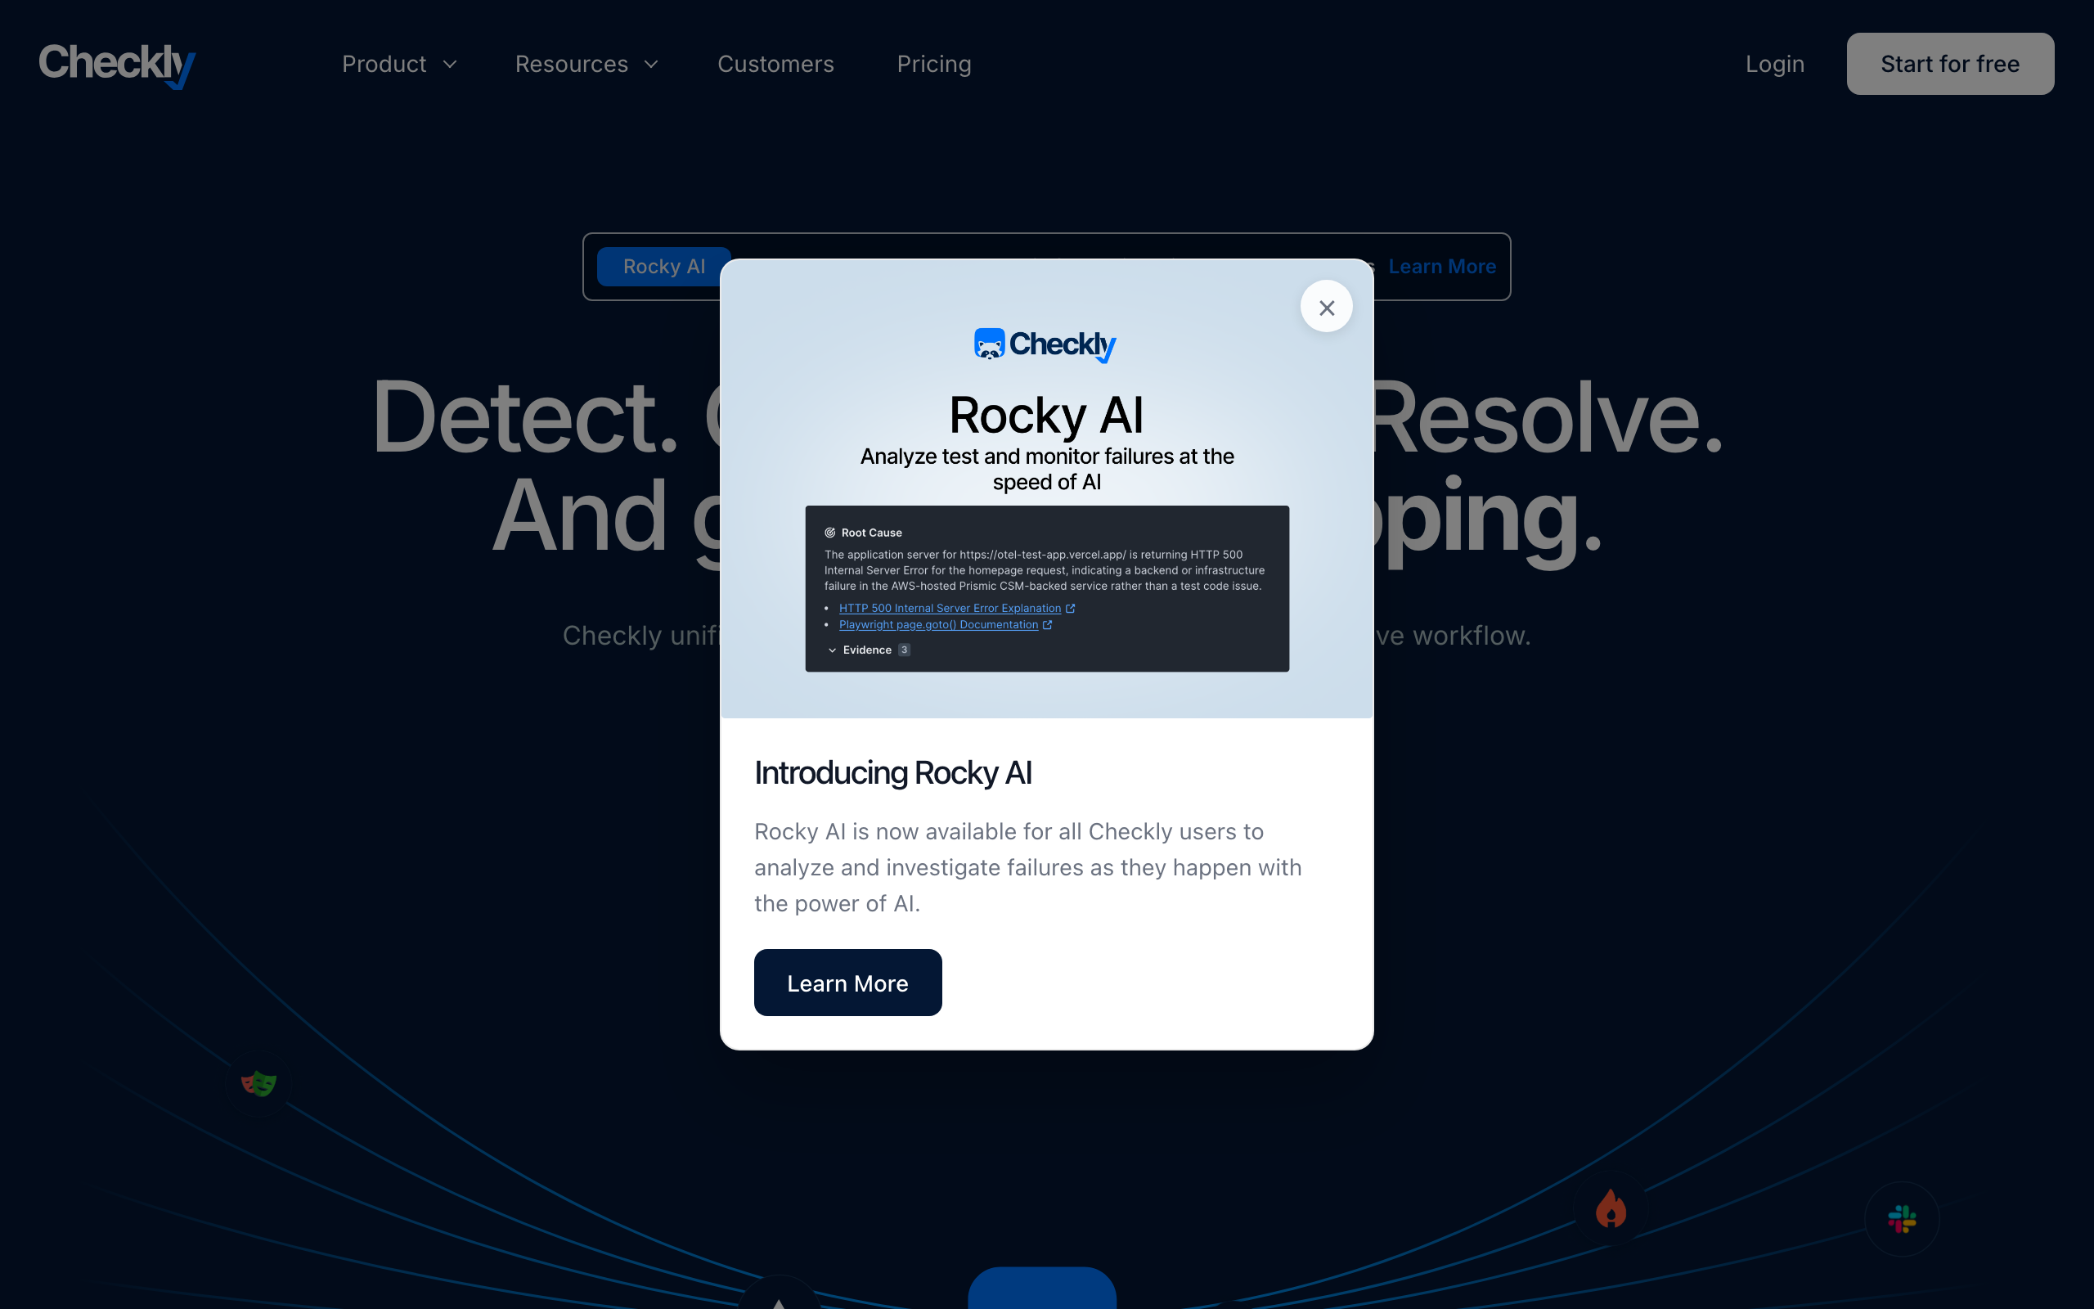
Task: Go to the Pricing page
Action: [x=933, y=64]
